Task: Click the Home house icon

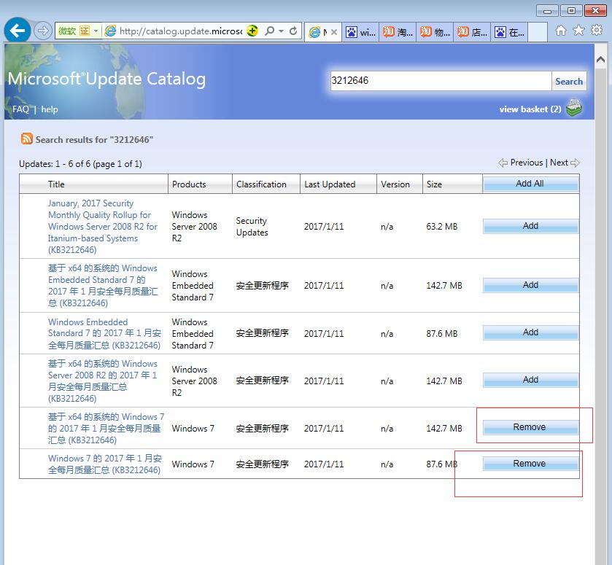Action: tap(561, 31)
